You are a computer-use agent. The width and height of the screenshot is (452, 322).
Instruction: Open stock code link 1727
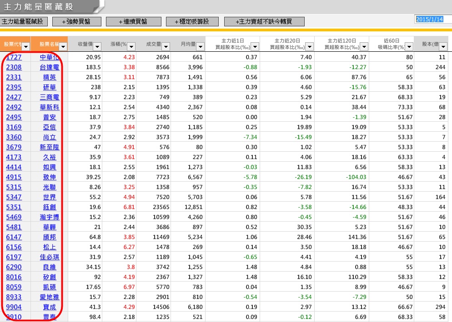pos(14,57)
